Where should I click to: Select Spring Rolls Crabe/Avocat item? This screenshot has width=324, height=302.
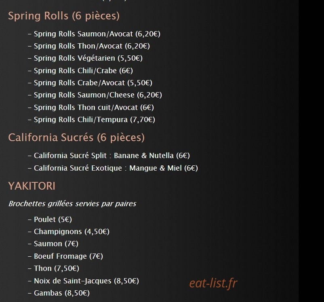pos(90,83)
